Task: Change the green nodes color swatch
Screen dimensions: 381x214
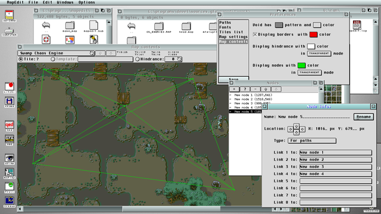Action: (302, 65)
